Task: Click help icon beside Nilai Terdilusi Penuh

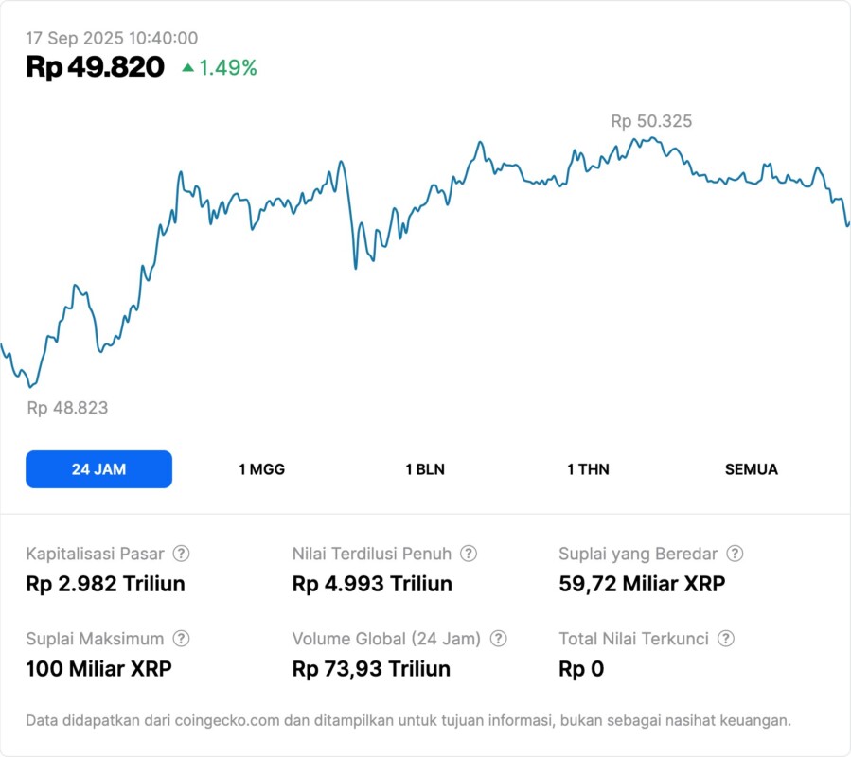Action: tap(469, 554)
